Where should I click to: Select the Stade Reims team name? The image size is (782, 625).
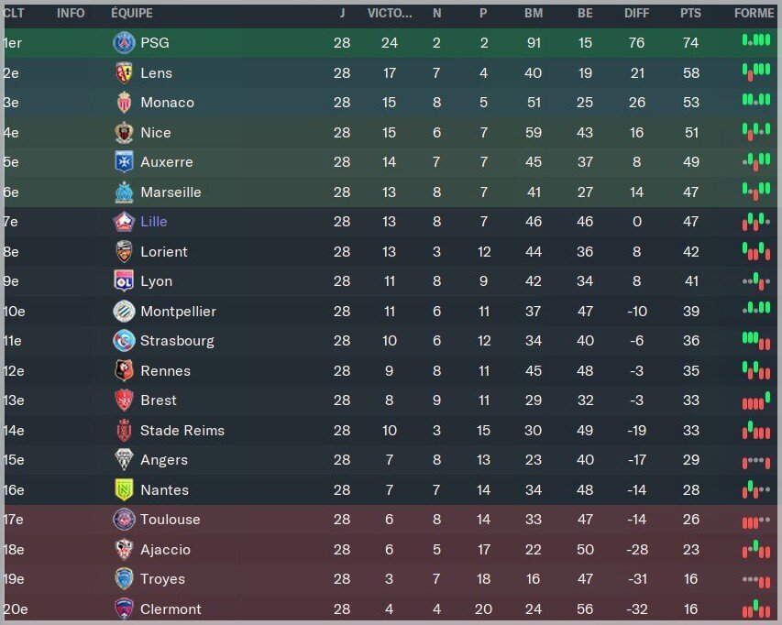pos(182,431)
